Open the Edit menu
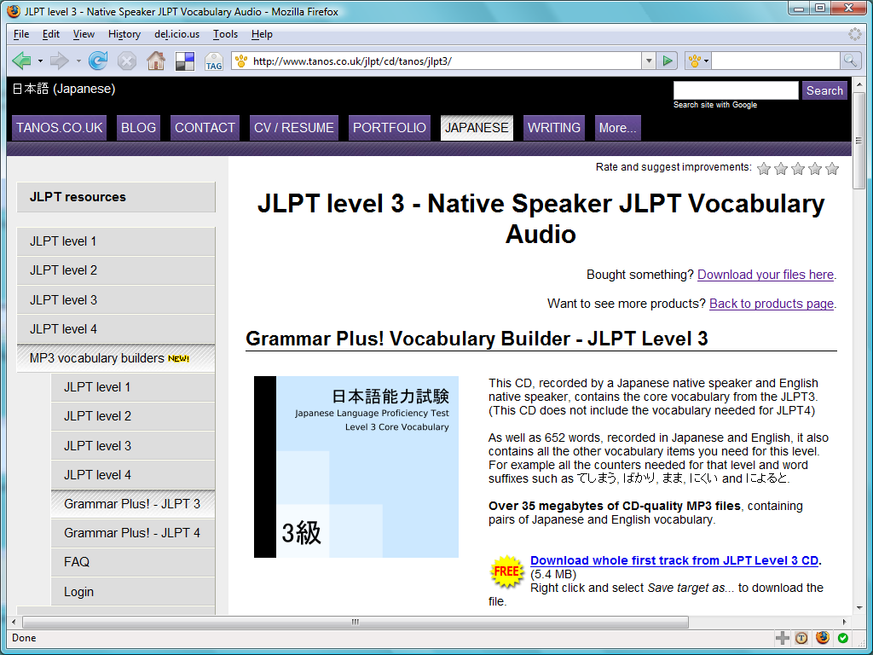 point(50,34)
